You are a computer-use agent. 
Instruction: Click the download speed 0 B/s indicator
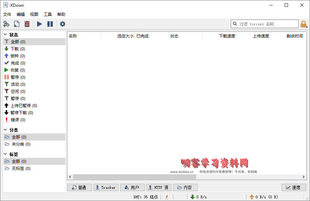199,197
